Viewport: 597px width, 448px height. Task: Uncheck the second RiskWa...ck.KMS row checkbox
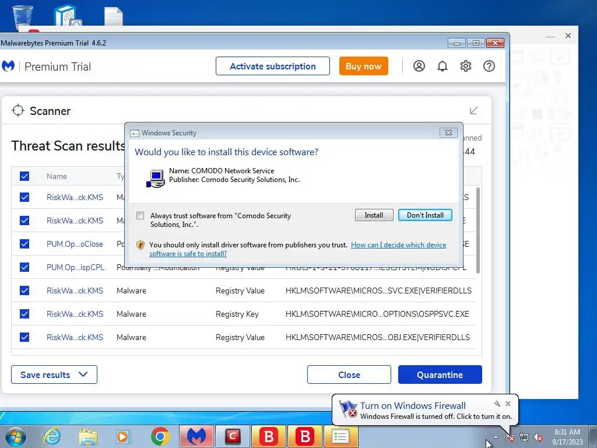click(x=24, y=220)
